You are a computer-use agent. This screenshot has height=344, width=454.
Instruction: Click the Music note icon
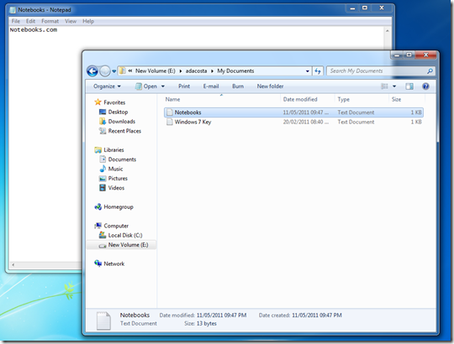point(103,169)
